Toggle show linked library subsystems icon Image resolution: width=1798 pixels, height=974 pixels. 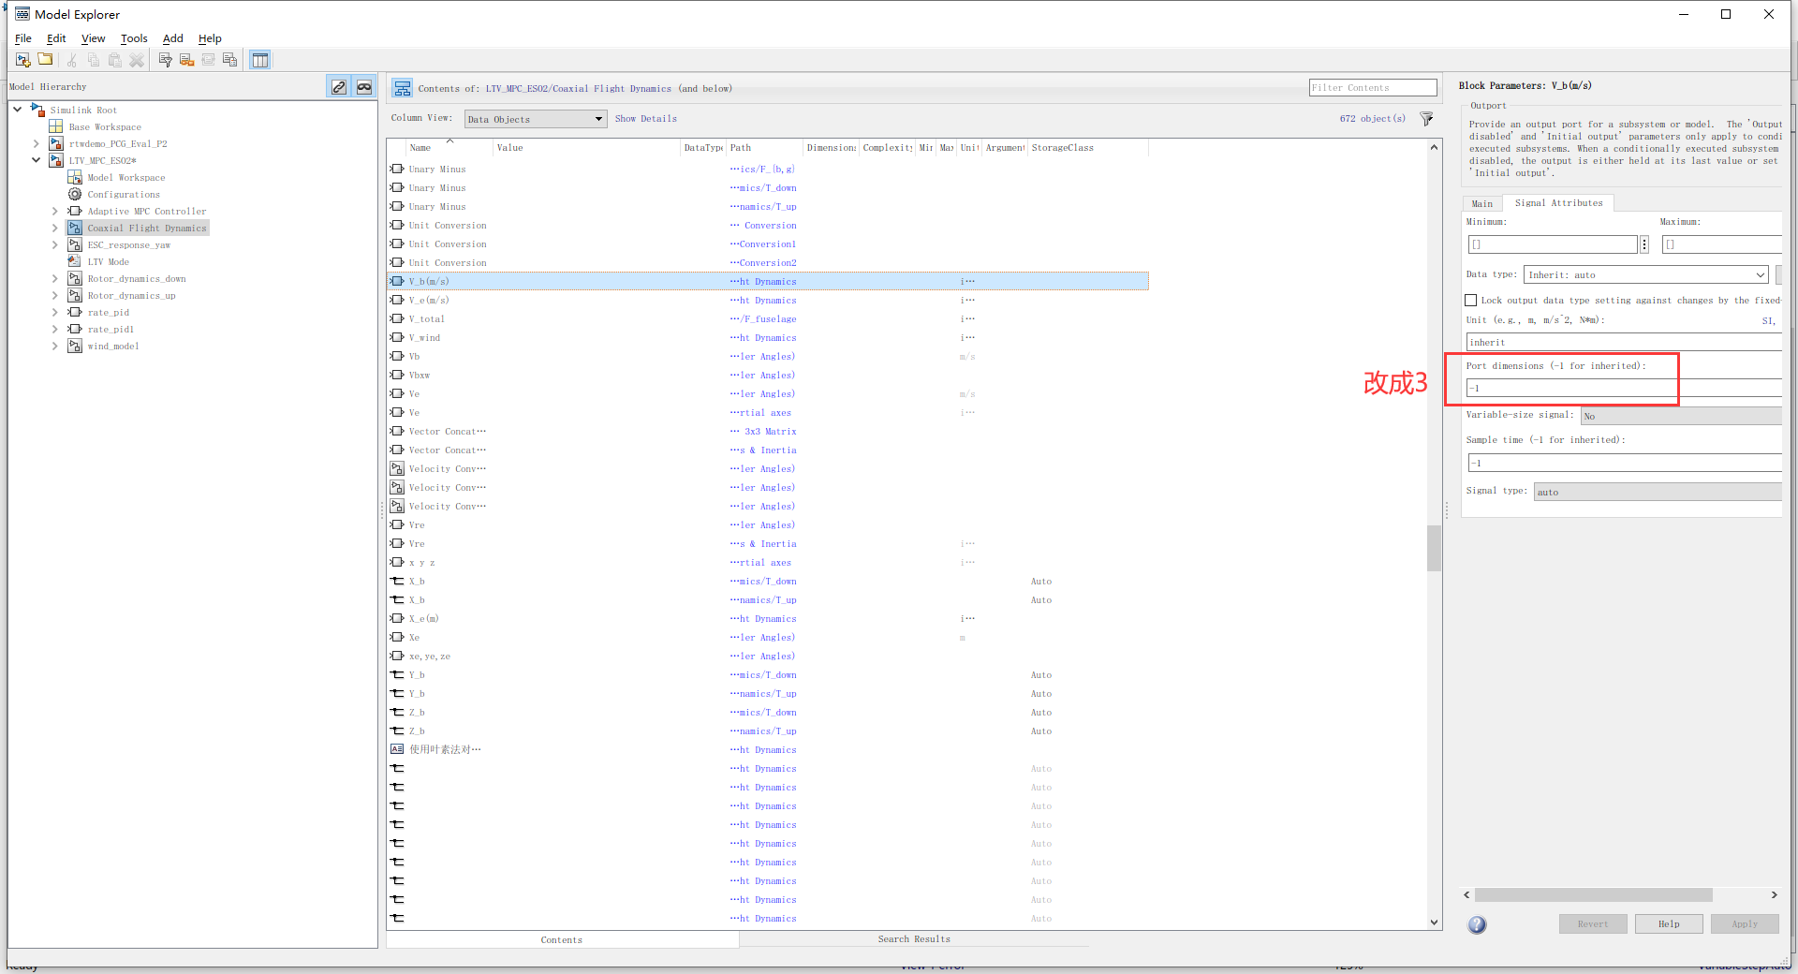click(x=339, y=87)
